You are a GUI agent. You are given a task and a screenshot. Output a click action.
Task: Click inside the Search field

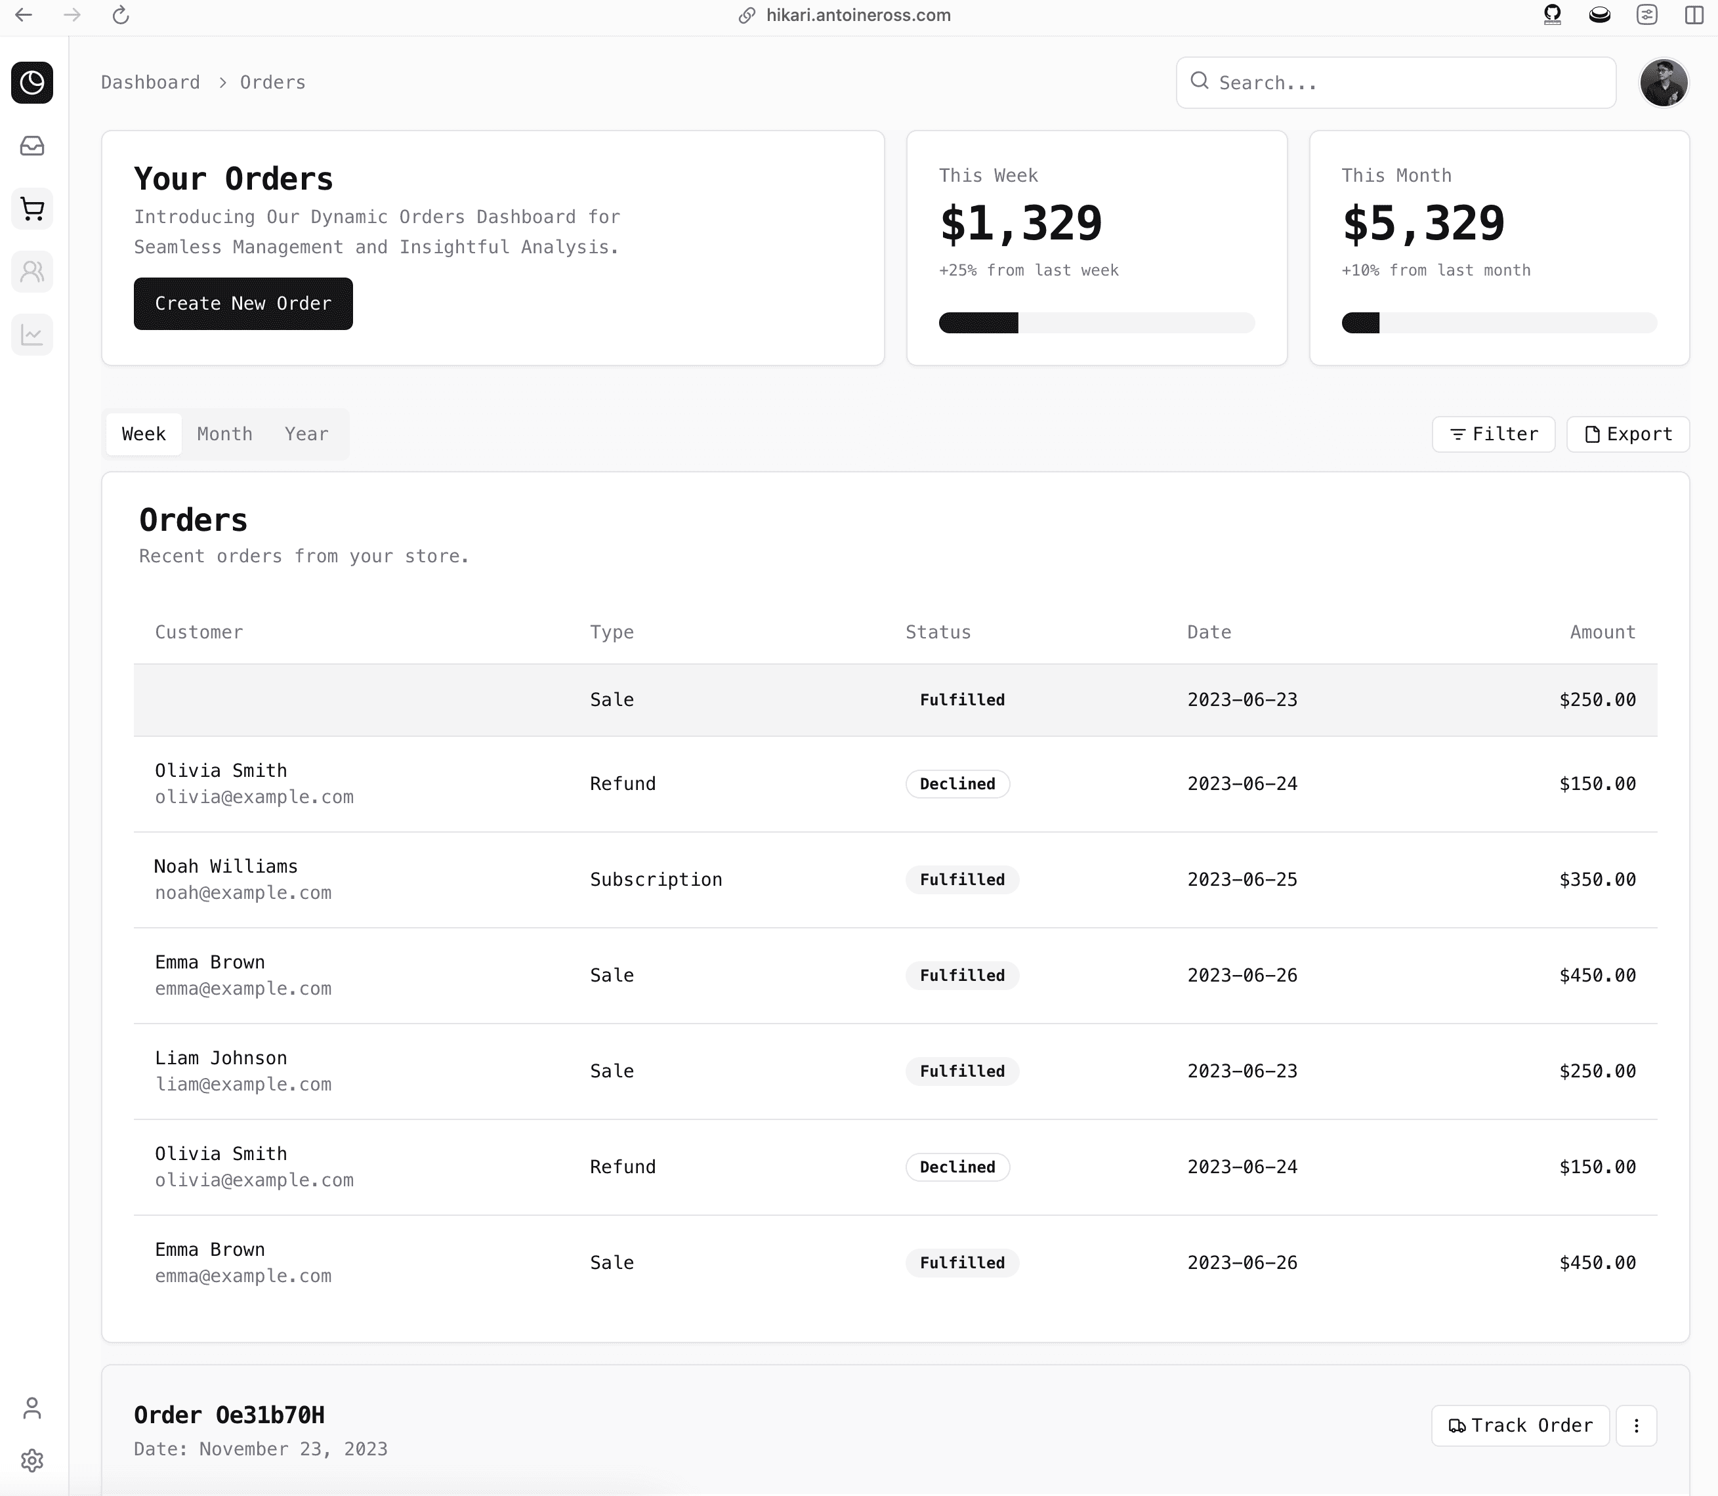tap(1395, 82)
